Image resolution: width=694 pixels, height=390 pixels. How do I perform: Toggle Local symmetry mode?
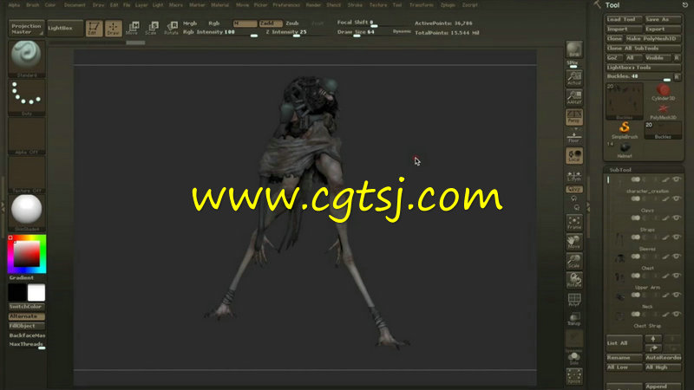click(574, 156)
